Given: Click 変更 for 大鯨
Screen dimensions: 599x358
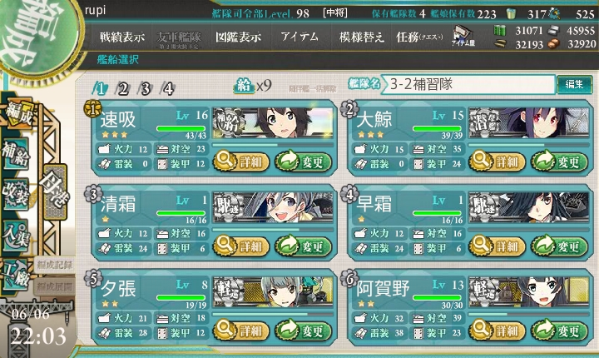Looking at the screenshot, I should pos(559,162).
